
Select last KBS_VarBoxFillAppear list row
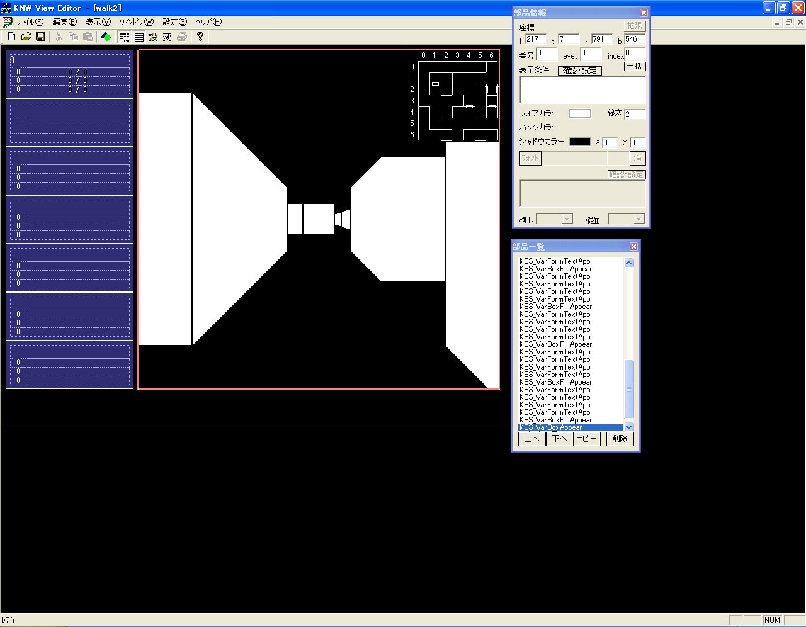(x=570, y=420)
